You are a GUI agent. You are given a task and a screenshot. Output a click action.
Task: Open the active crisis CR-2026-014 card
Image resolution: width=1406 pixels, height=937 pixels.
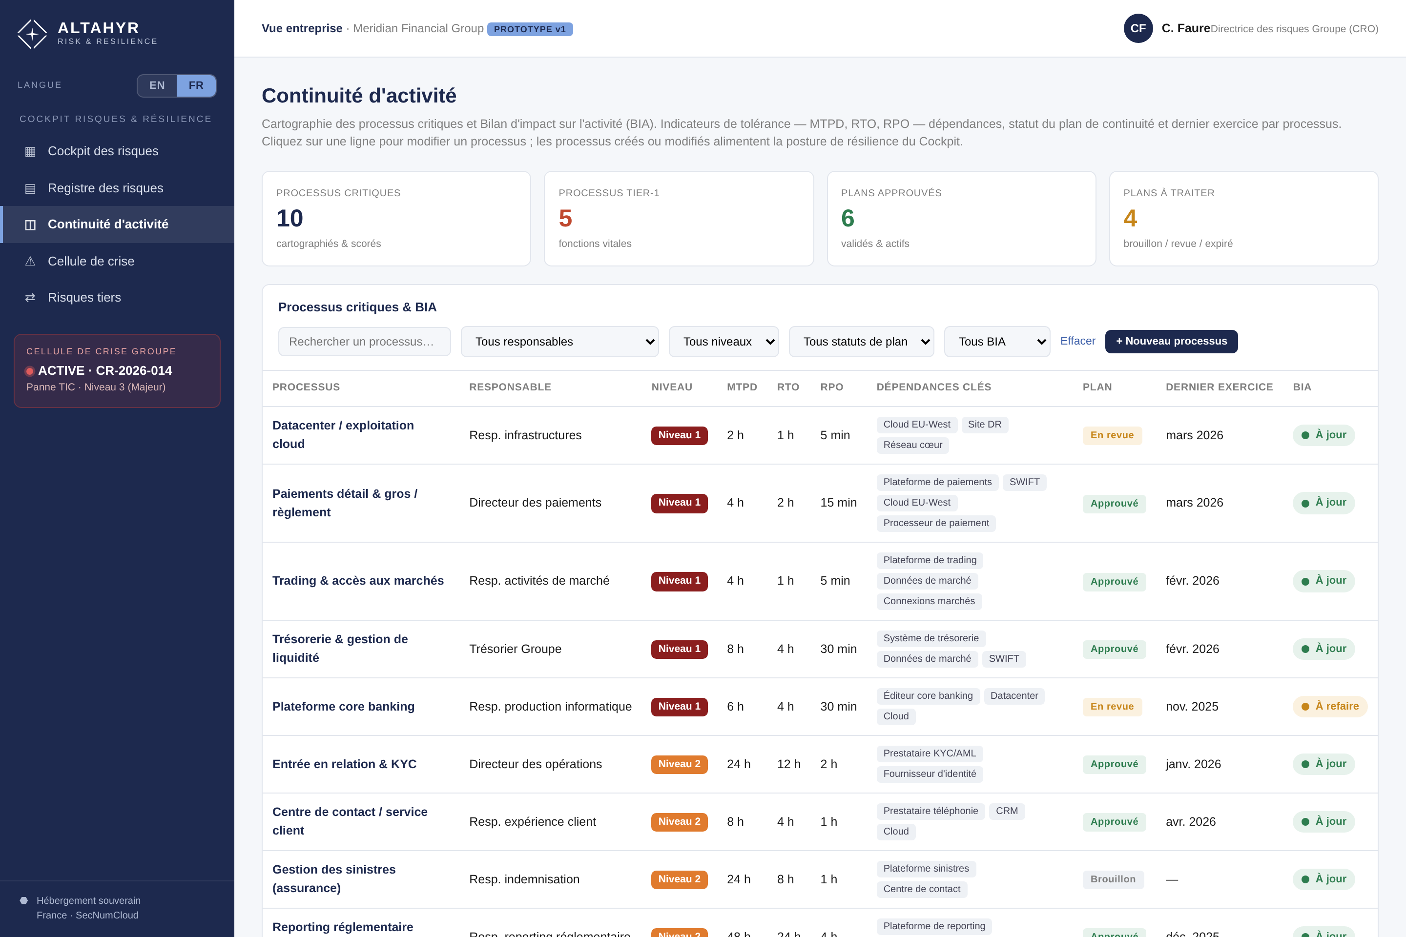coord(117,370)
